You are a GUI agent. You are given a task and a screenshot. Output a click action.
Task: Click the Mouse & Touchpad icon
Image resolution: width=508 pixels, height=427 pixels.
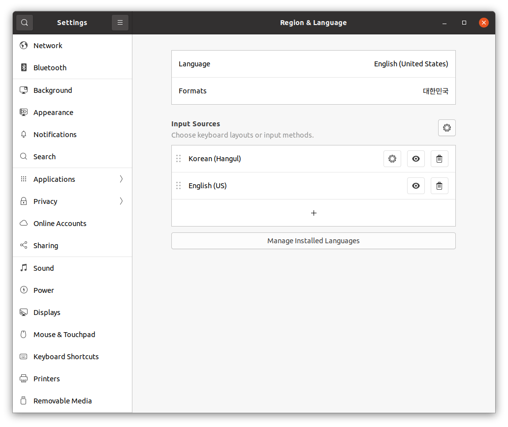point(24,334)
